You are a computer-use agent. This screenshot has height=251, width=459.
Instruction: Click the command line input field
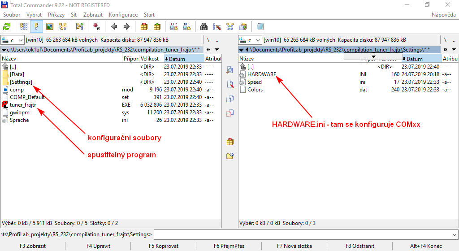306,234
